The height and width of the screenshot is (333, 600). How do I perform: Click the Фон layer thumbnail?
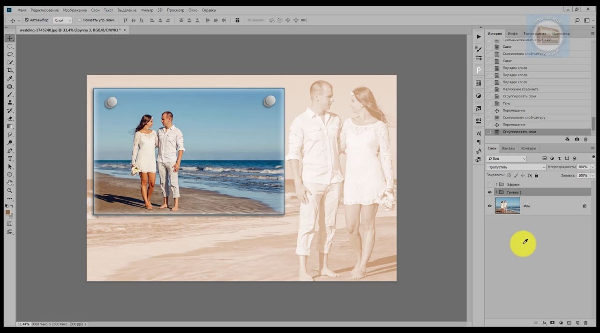(508, 206)
